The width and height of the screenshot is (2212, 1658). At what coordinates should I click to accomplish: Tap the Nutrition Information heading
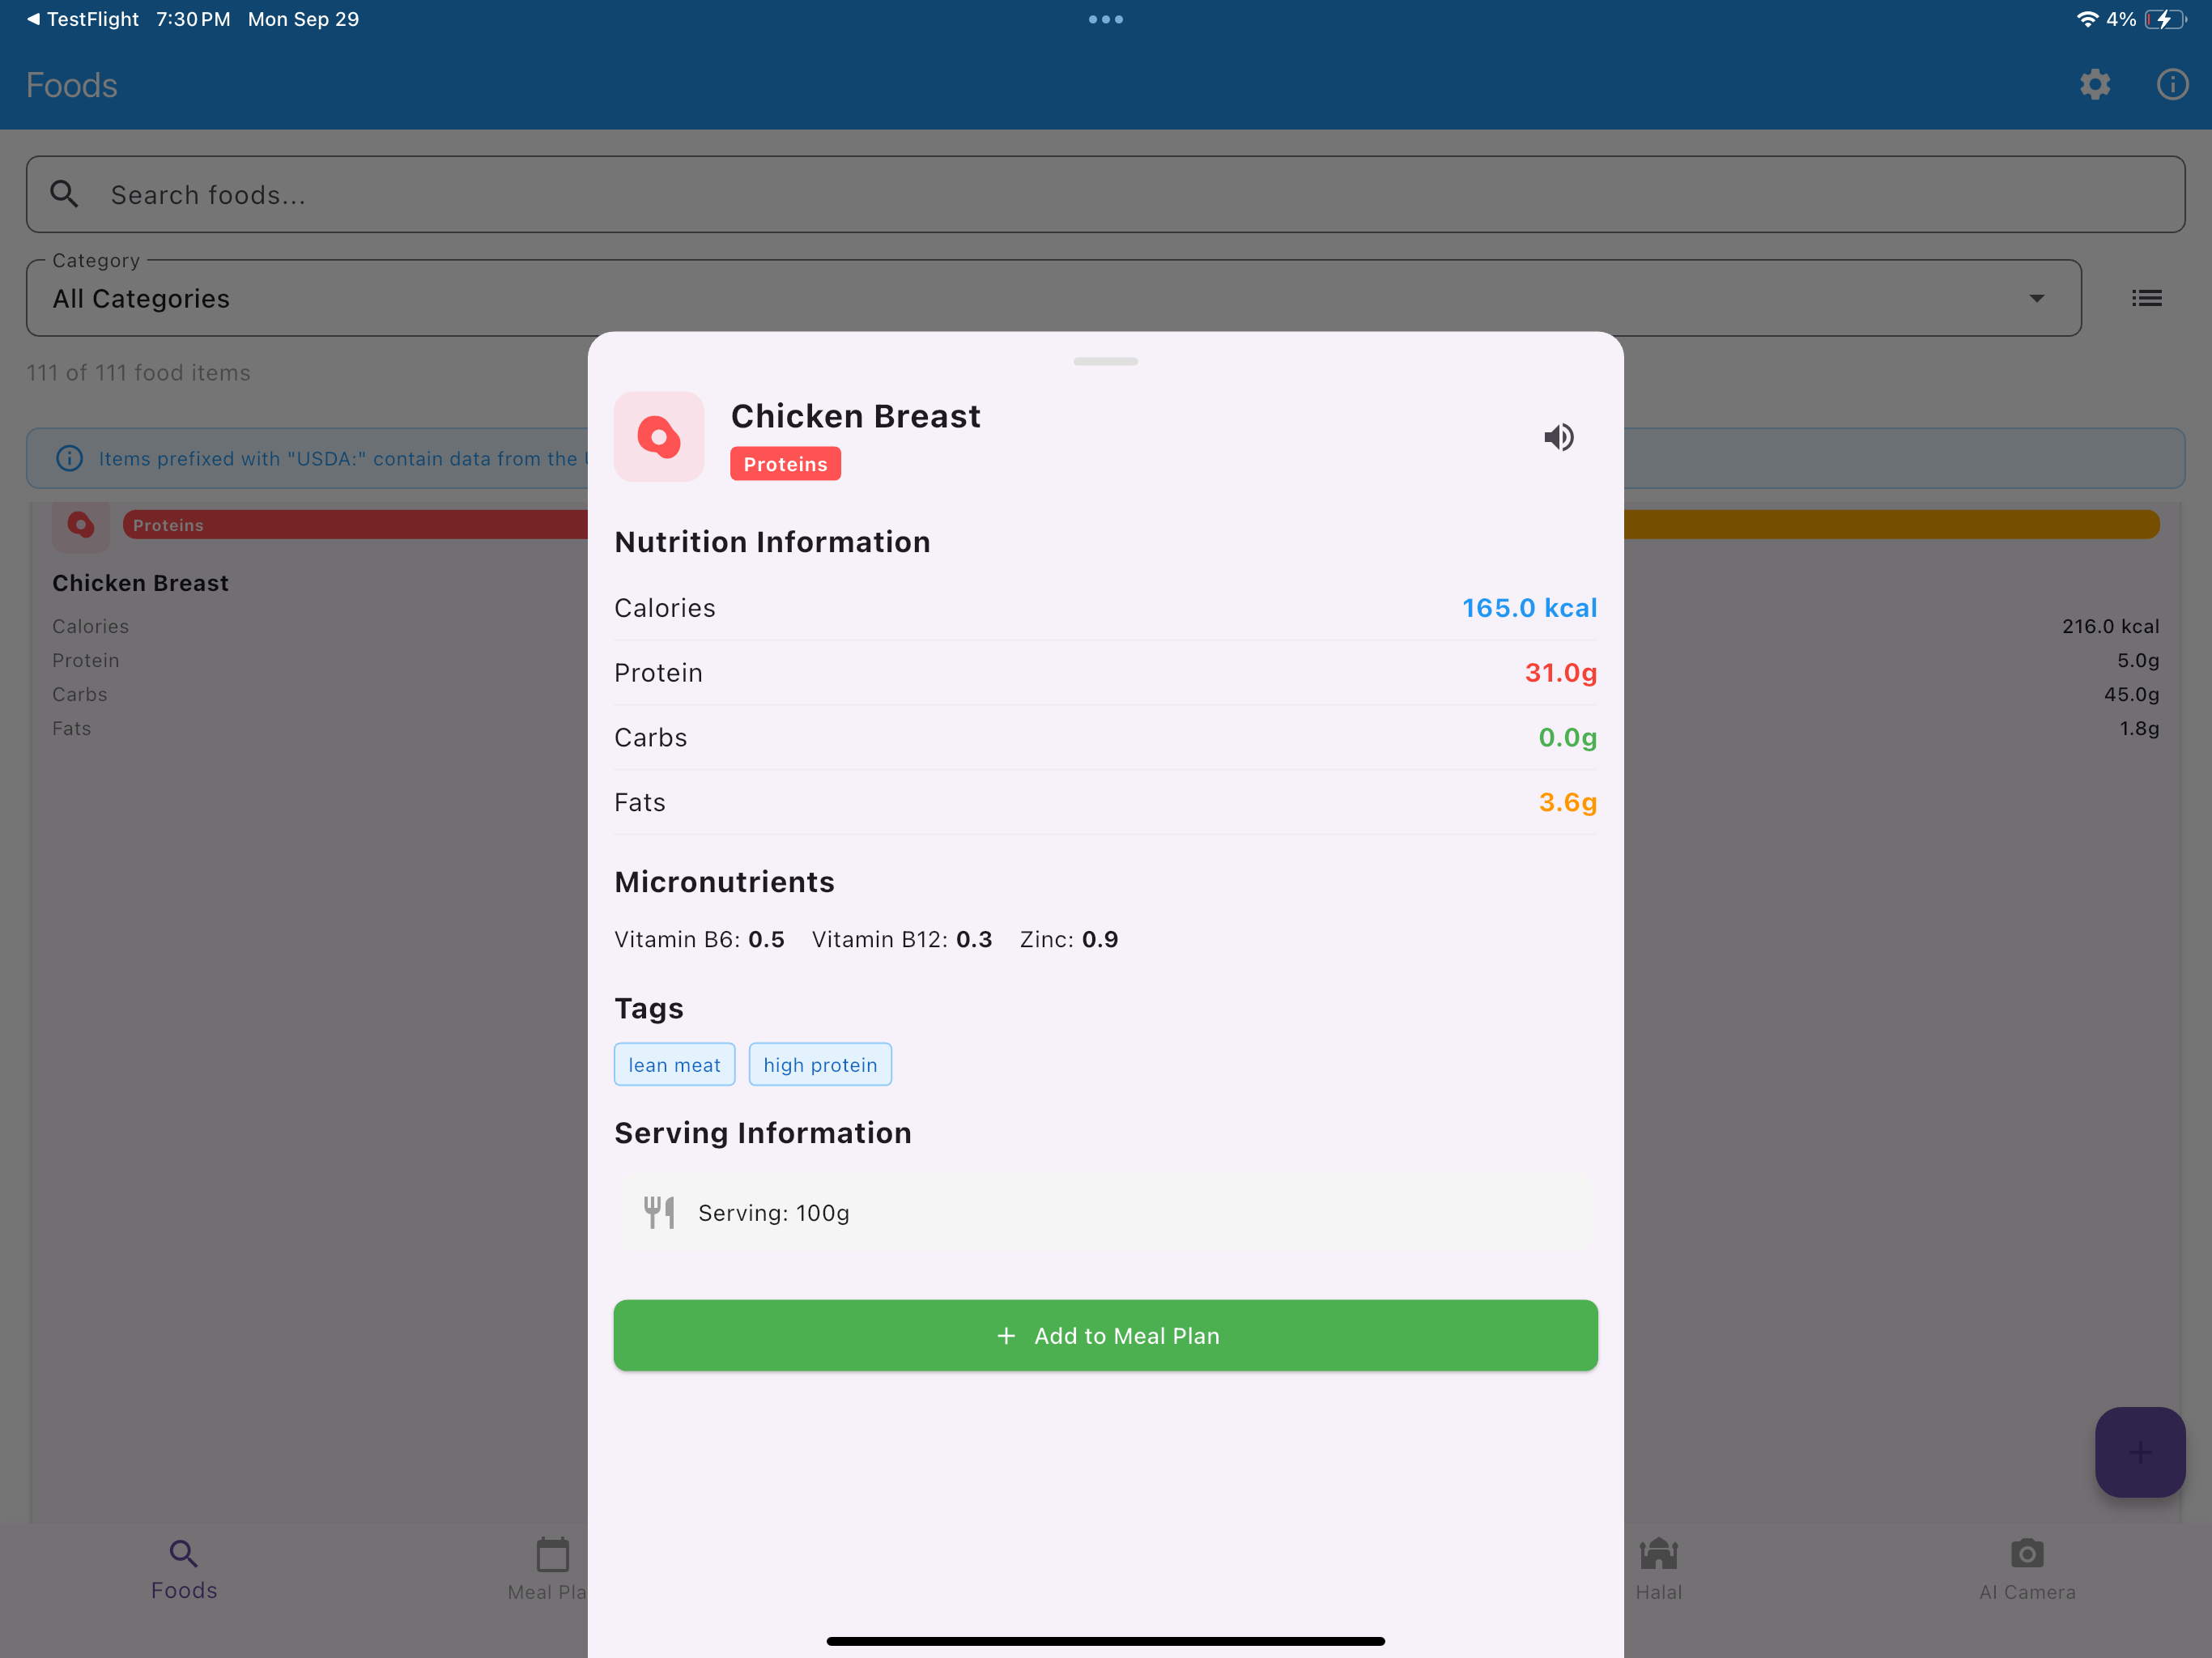pyautogui.click(x=772, y=542)
